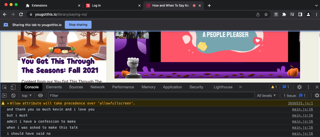The width and height of the screenshot is (320, 137).
Task: Show the console sidebar
Action: (4, 95)
